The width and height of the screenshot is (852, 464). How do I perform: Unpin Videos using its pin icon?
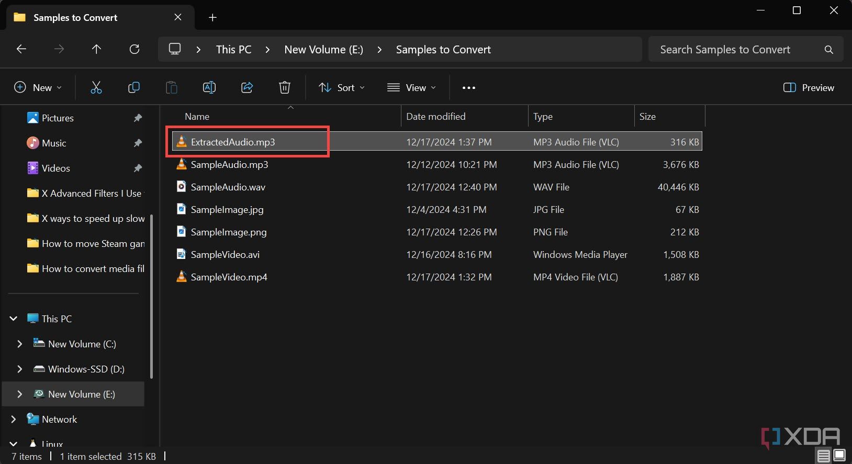point(138,168)
